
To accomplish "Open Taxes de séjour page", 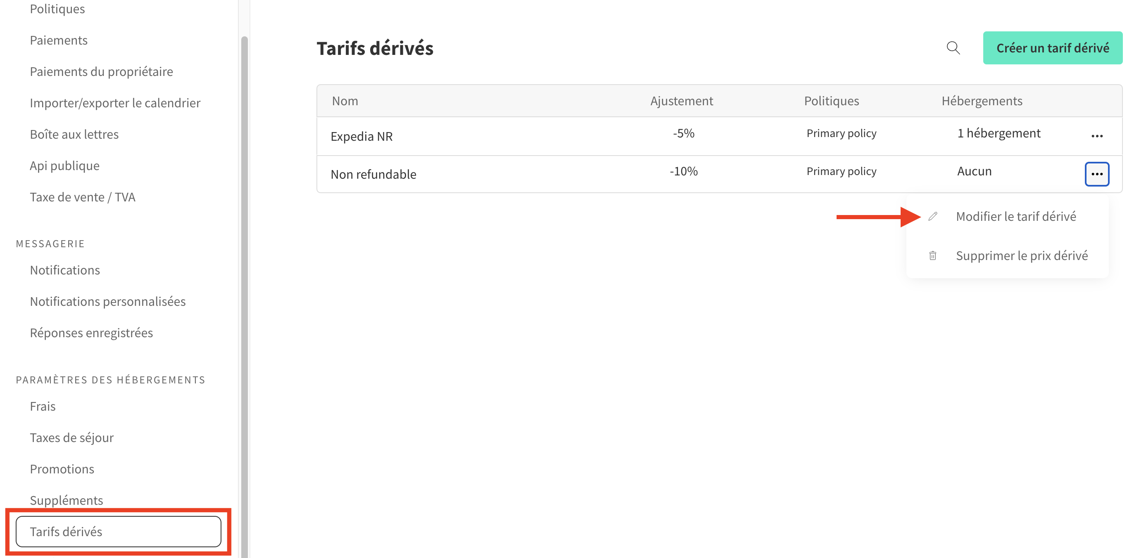I will click(x=71, y=437).
